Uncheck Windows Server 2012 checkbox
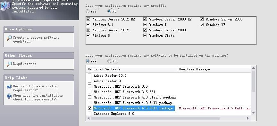The image size is (277, 126). 88,30
